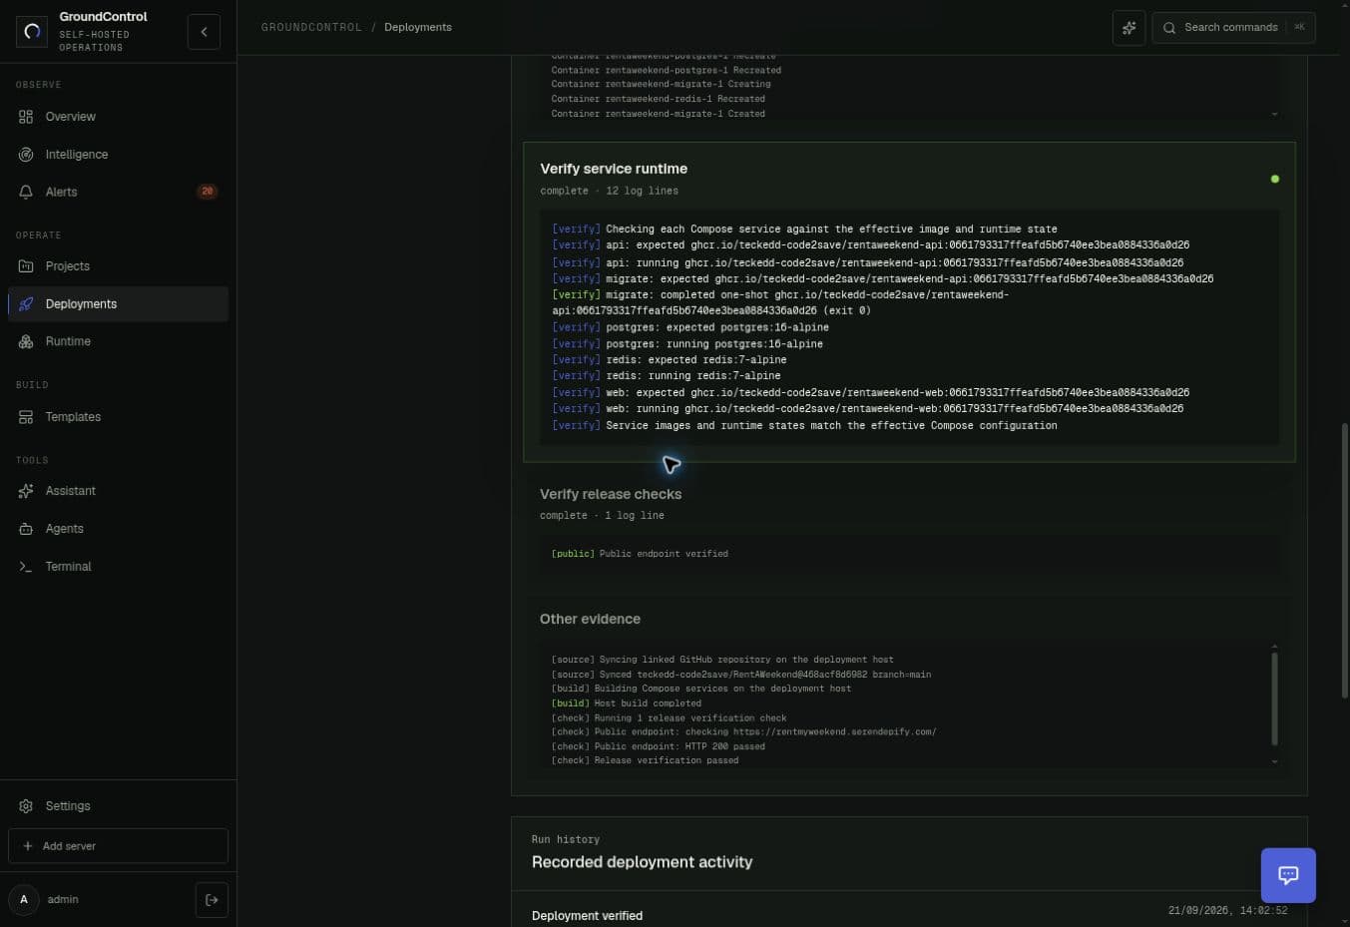Click the Intelligence menu label
This screenshot has width=1350, height=927.
click(77, 155)
